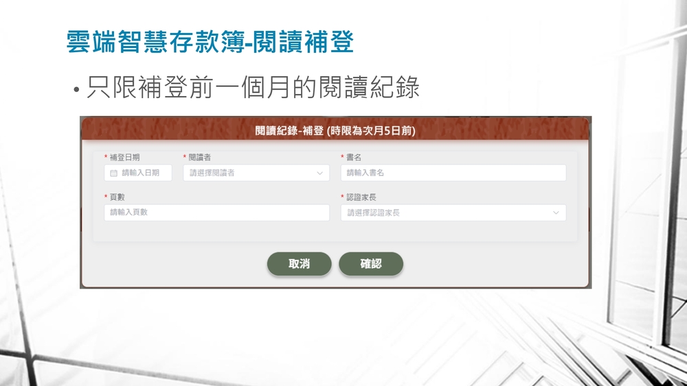
Task: Click the chevron arrow of the 認證家長 dropdown
Action: click(x=556, y=213)
